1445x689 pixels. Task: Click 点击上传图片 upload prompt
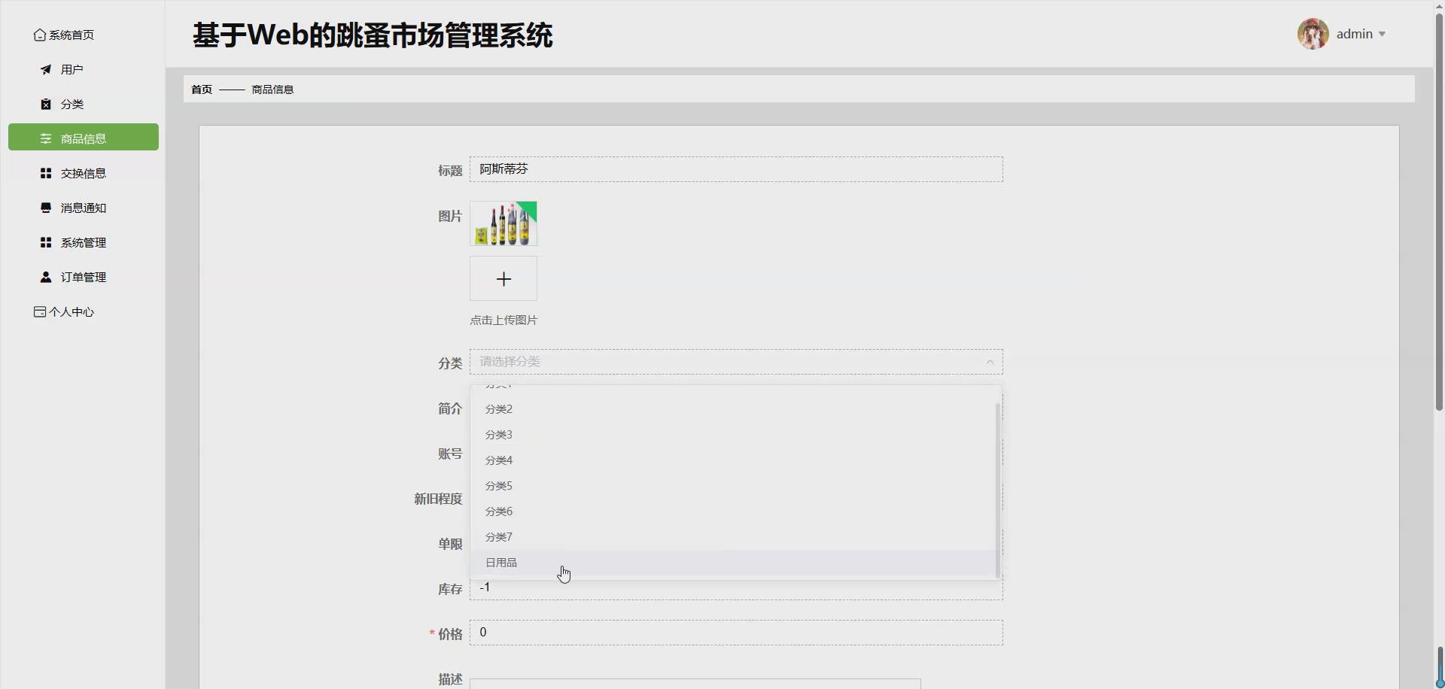[x=503, y=320]
